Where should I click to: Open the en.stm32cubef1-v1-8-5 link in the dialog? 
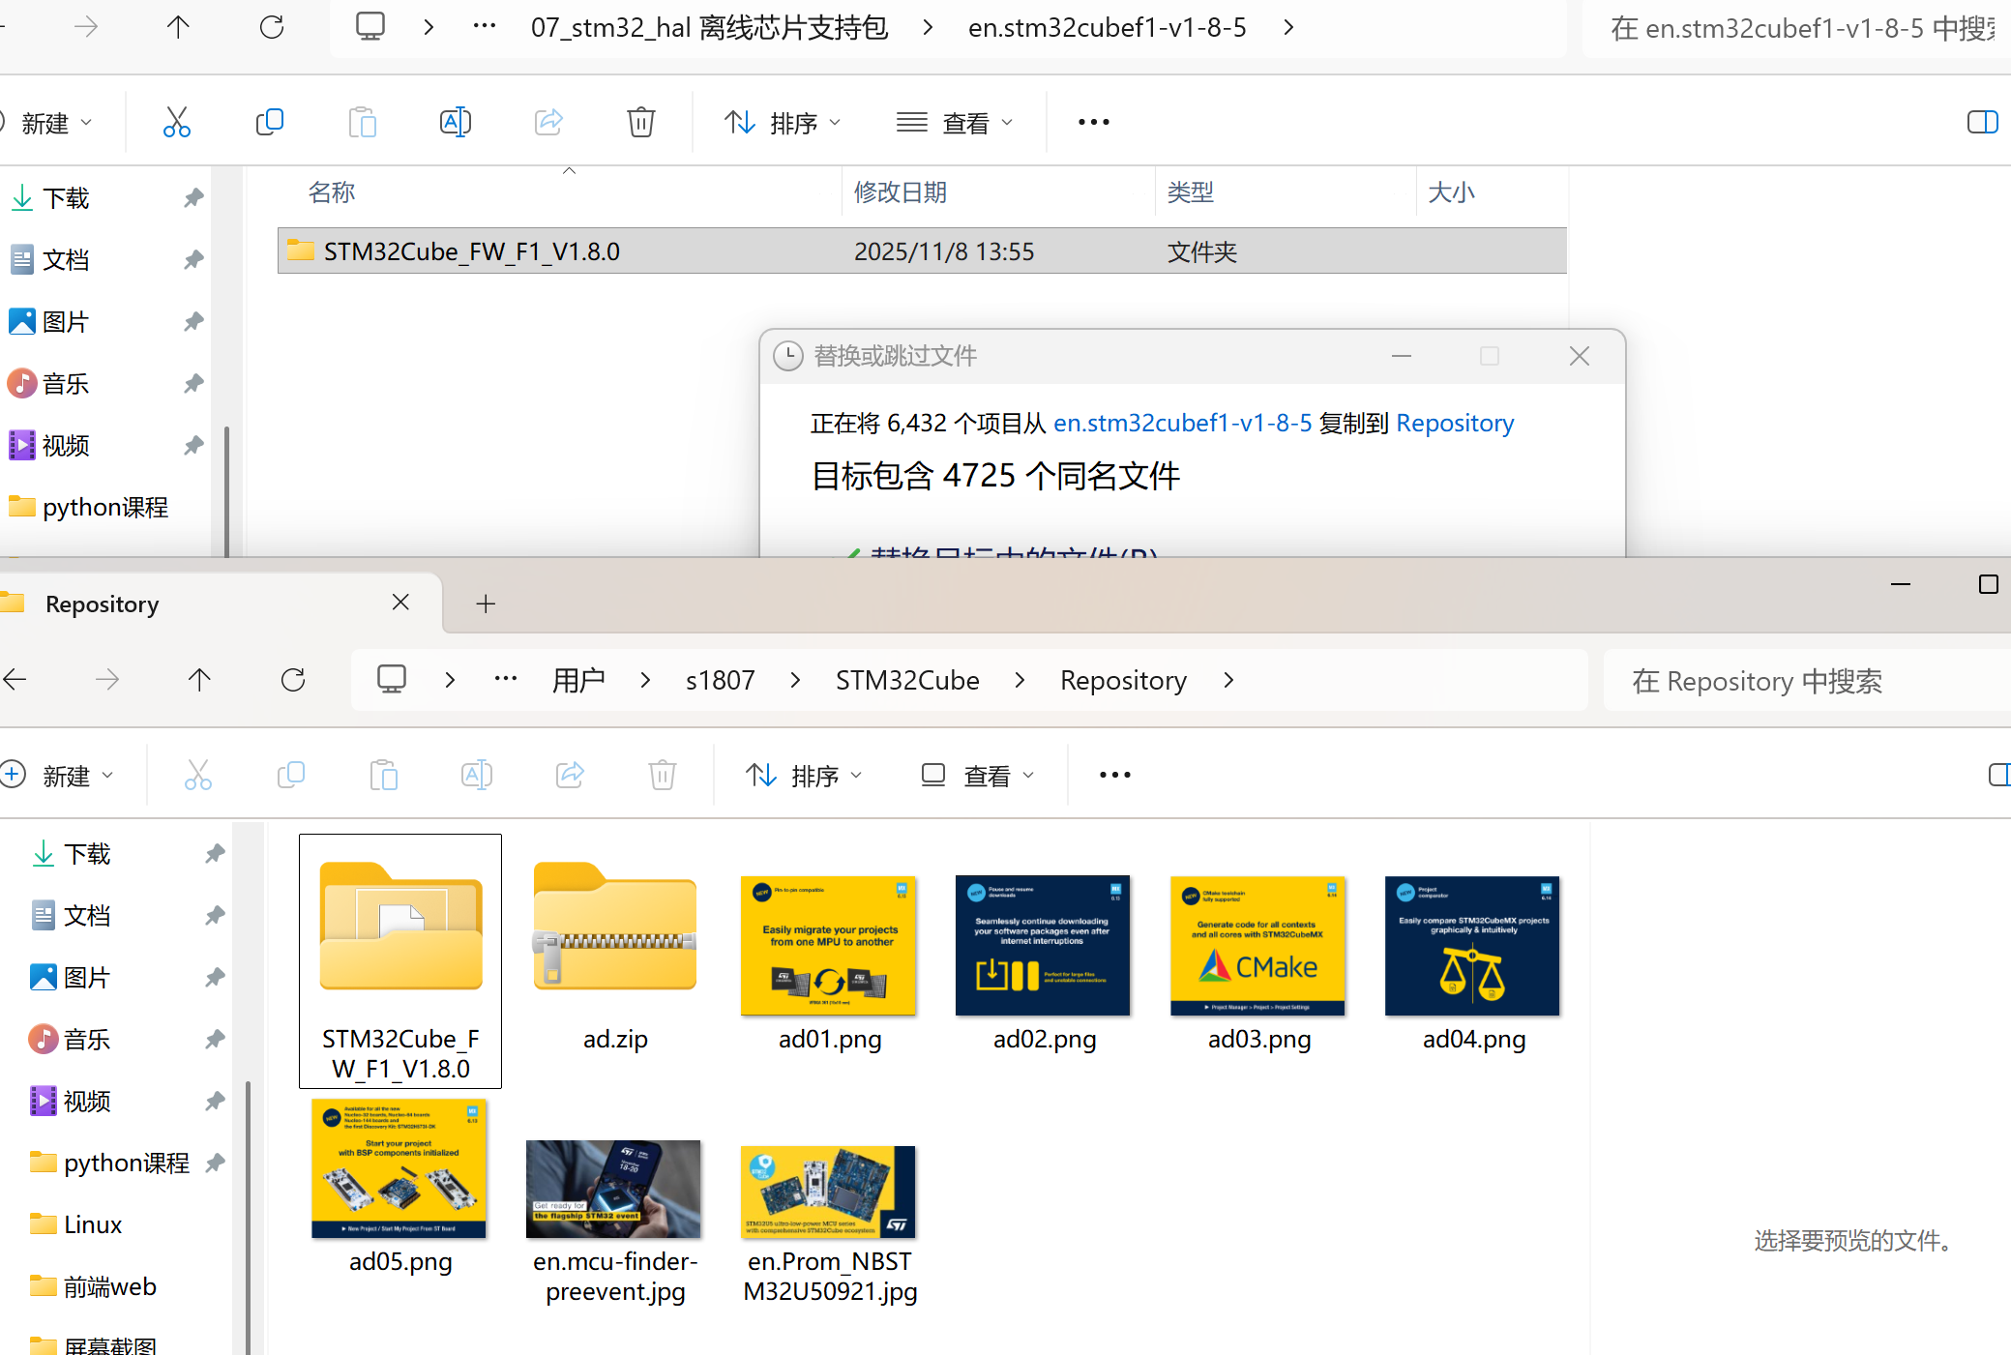1182,423
